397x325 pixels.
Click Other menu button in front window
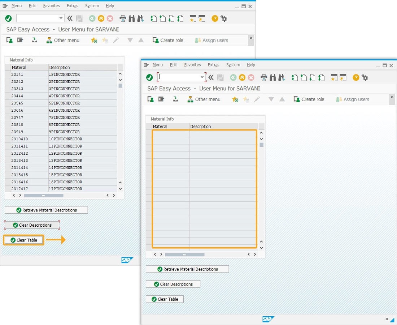[x=204, y=99]
